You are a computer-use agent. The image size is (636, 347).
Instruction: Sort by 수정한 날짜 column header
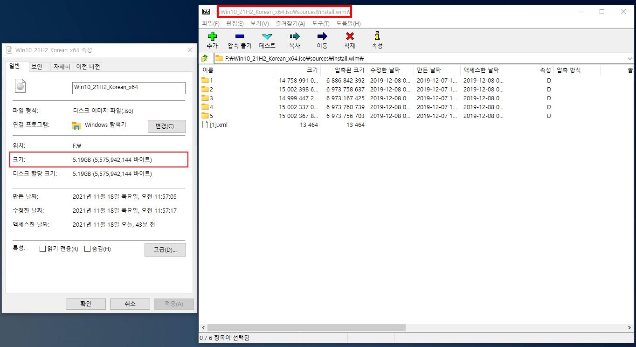391,70
